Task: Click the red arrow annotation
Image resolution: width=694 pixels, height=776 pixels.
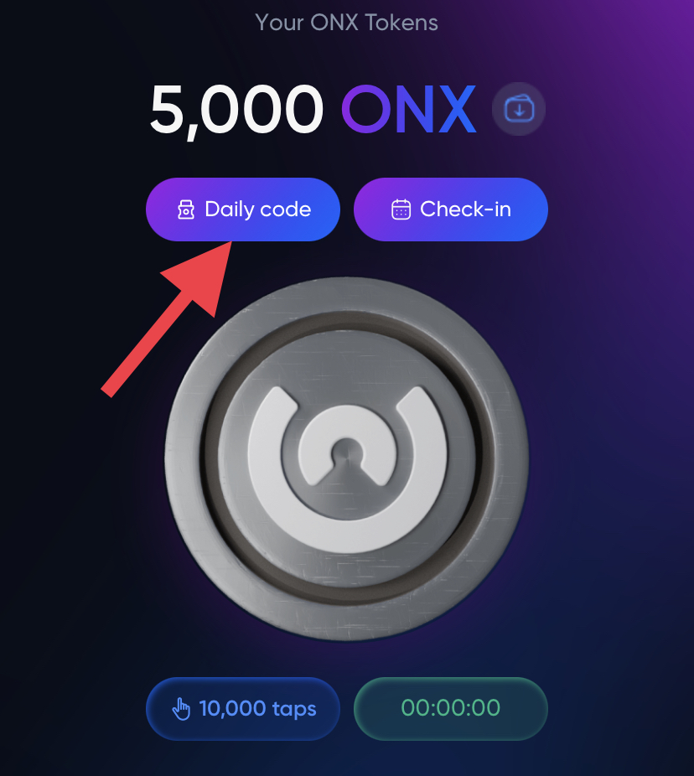Action: (167, 318)
